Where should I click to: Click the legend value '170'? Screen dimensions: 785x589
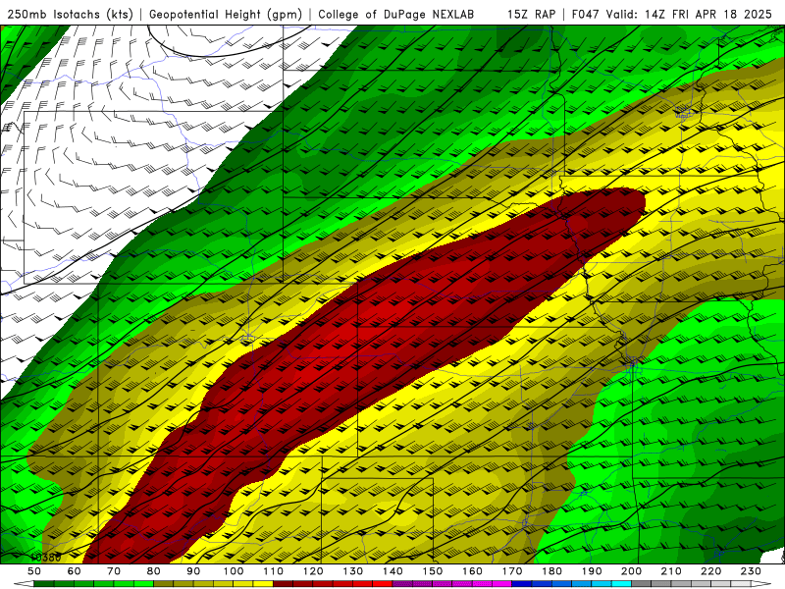pyautogui.click(x=512, y=571)
